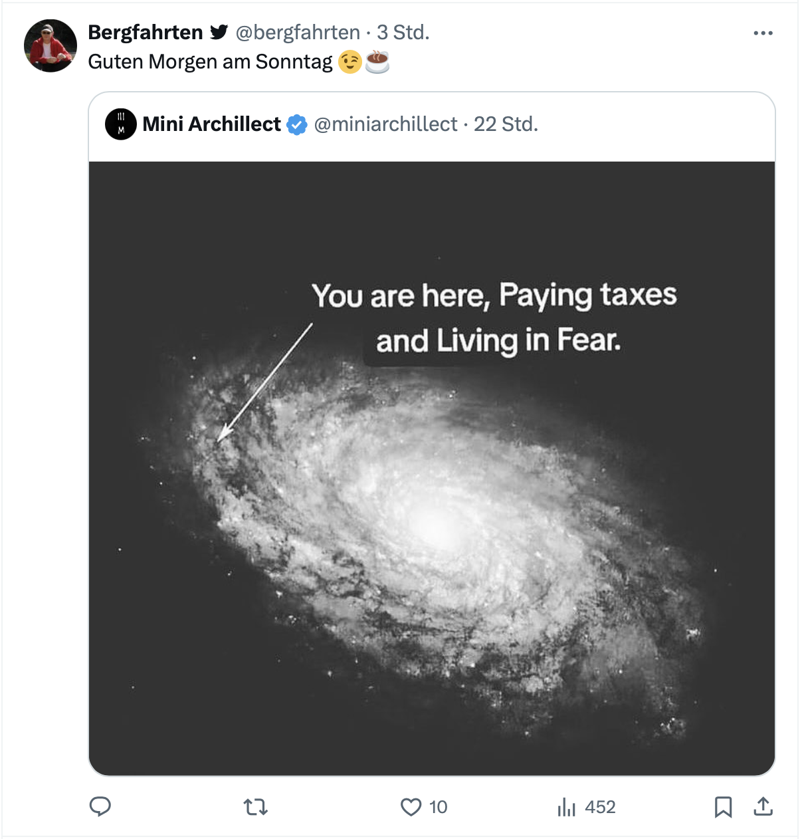Click the "Guten Morgen am Sonntag" text

[210, 62]
